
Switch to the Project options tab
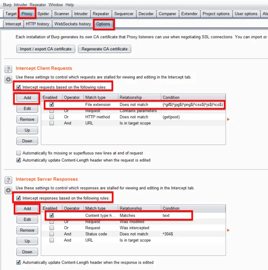pos(216,14)
